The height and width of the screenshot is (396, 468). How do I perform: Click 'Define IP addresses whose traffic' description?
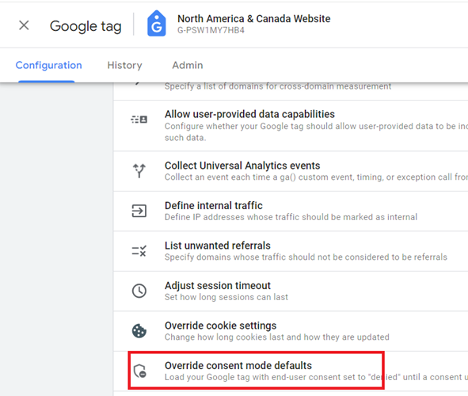[x=291, y=217]
